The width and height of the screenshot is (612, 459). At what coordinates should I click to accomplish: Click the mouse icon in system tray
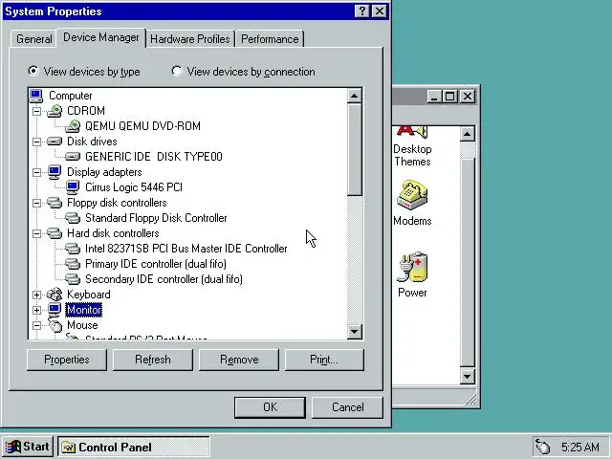pyautogui.click(x=543, y=447)
